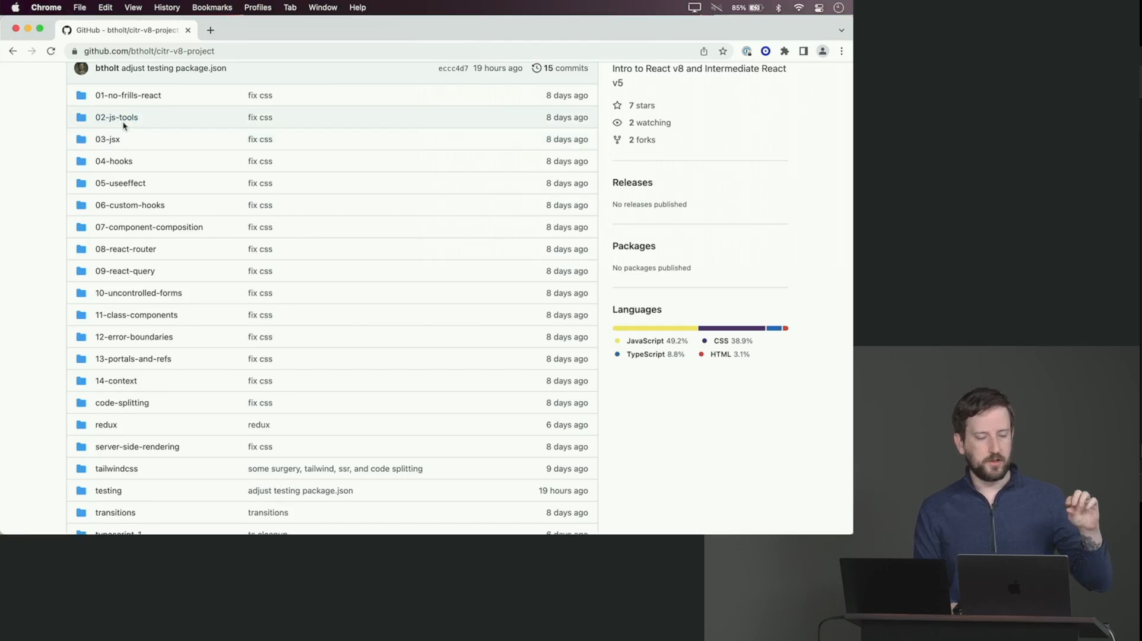Open the 05-useeffect folder
Image resolution: width=1142 pixels, height=641 pixels.
click(x=120, y=183)
